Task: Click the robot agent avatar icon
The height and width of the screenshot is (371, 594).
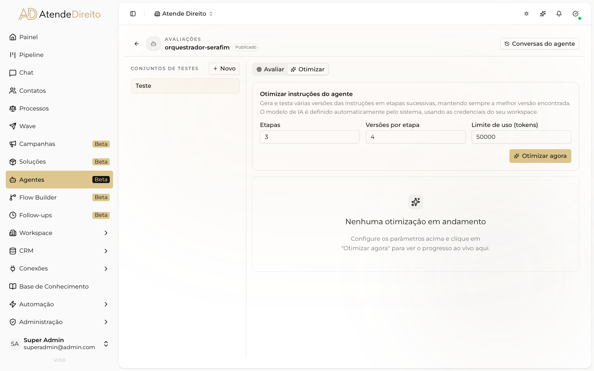Action: coord(153,44)
